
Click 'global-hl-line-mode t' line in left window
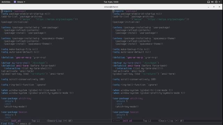31,90
